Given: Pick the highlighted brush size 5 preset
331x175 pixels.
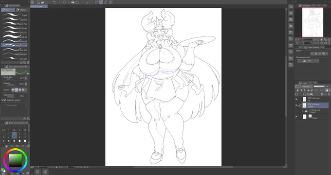Looking at the screenshot, I should point(14,135).
